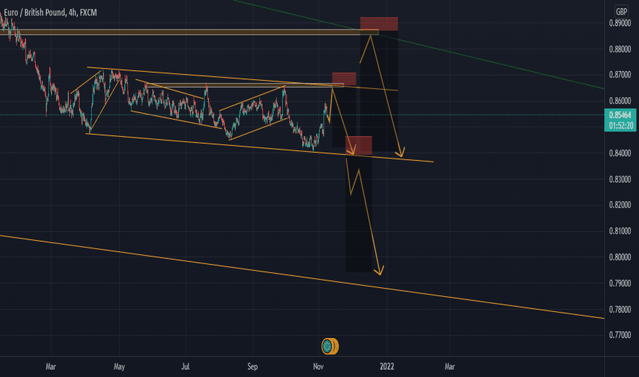
Task: Click the 0.80000 price axis label
Action: click(620, 257)
